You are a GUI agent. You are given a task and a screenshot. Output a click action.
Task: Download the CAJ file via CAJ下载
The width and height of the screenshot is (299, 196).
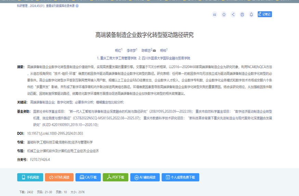tap(88, 177)
